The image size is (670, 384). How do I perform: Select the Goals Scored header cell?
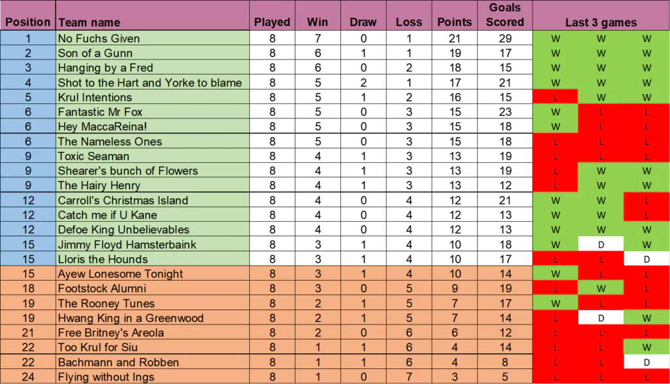(504, 15)
